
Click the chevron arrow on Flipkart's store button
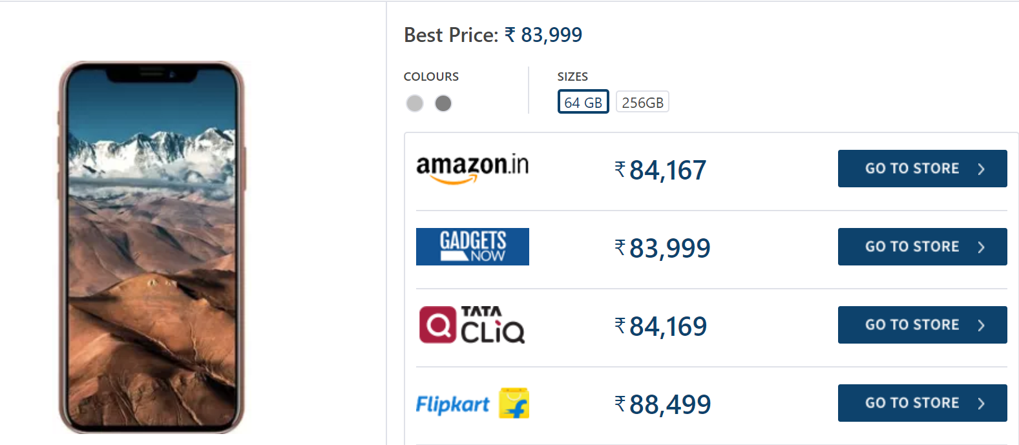pos(982,404)
